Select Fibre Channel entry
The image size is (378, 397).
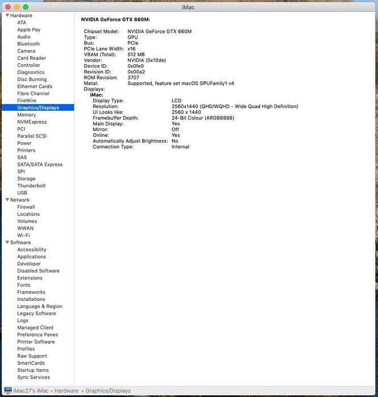33,93
